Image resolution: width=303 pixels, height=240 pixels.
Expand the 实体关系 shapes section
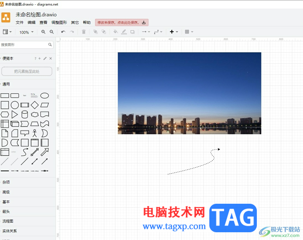pyautogui.click(x=9, y=231)
